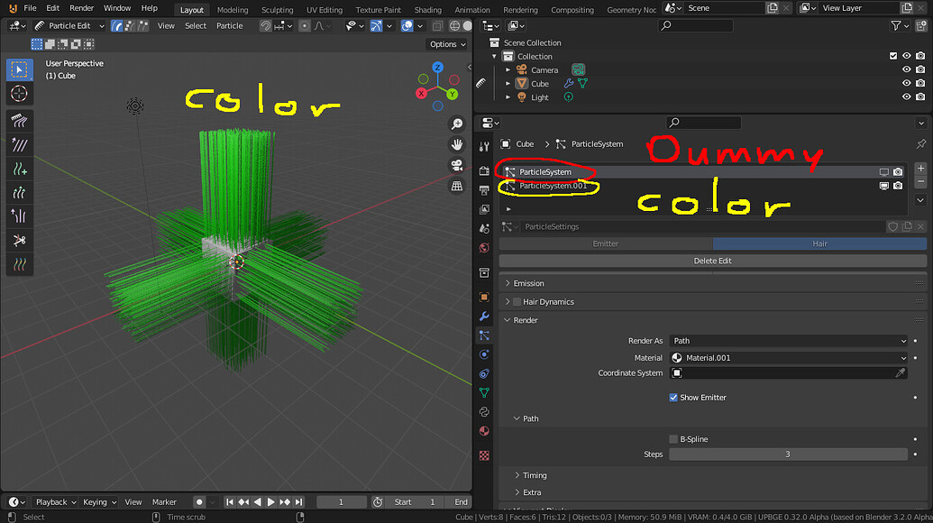933x523 pixels.
Task: Select the Cut tool in the left toolbar
Action: click(19, 240)
